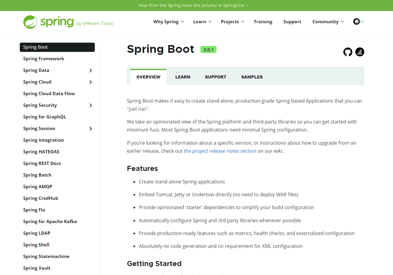Open Spring Security project link

pos(40,105)
